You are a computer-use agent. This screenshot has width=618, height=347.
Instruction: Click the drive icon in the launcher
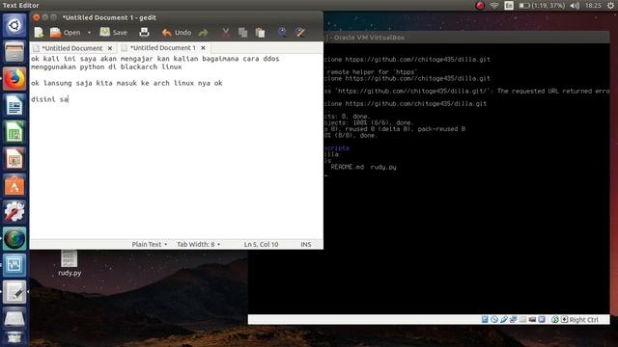(x=14, y=318)
